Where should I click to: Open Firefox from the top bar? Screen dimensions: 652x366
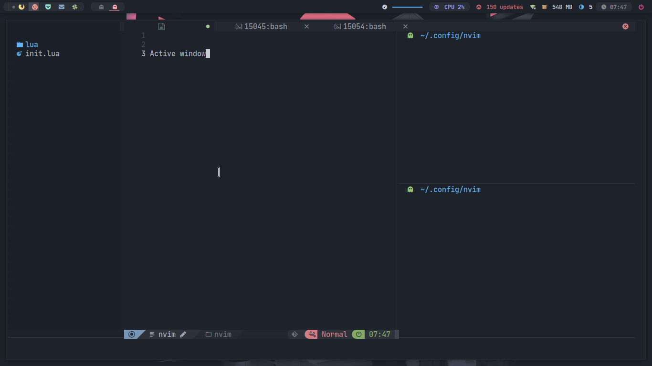pyautogui.click(x=21, y=7)
